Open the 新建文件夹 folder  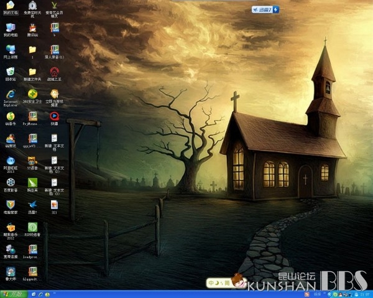(32, 74)
